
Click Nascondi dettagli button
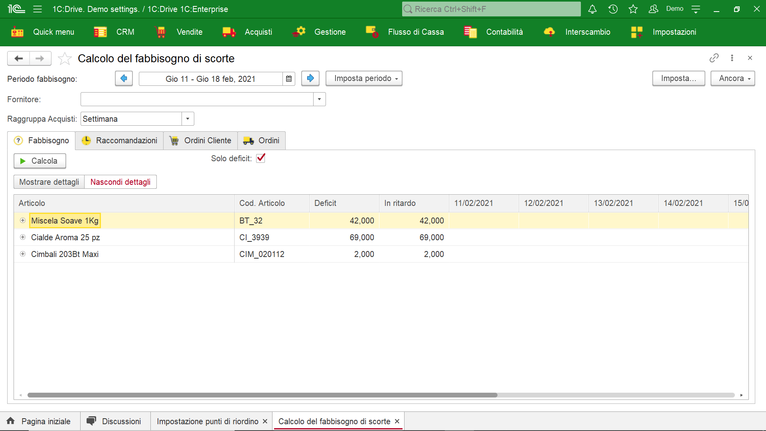(x=120, y=182)
